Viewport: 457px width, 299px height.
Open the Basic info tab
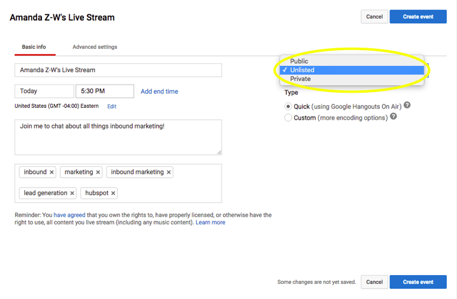pos(34,47)
